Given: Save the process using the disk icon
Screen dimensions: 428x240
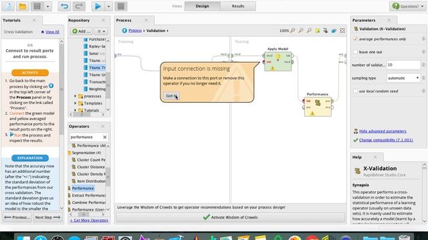Looking at the screenshot, I should [37, 6].
